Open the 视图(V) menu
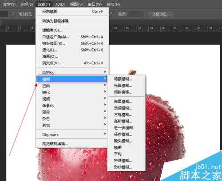The height and width of the screenshot is (181, 222). pos(76,4)
